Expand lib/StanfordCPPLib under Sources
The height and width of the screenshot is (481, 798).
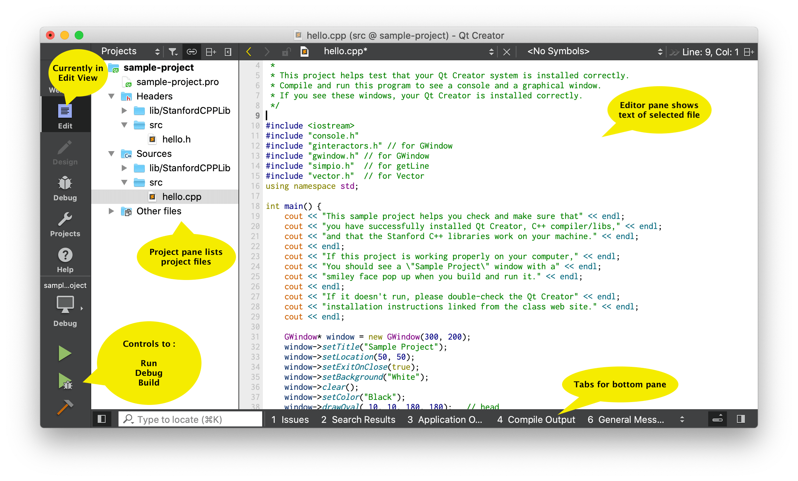coord(124,168)
